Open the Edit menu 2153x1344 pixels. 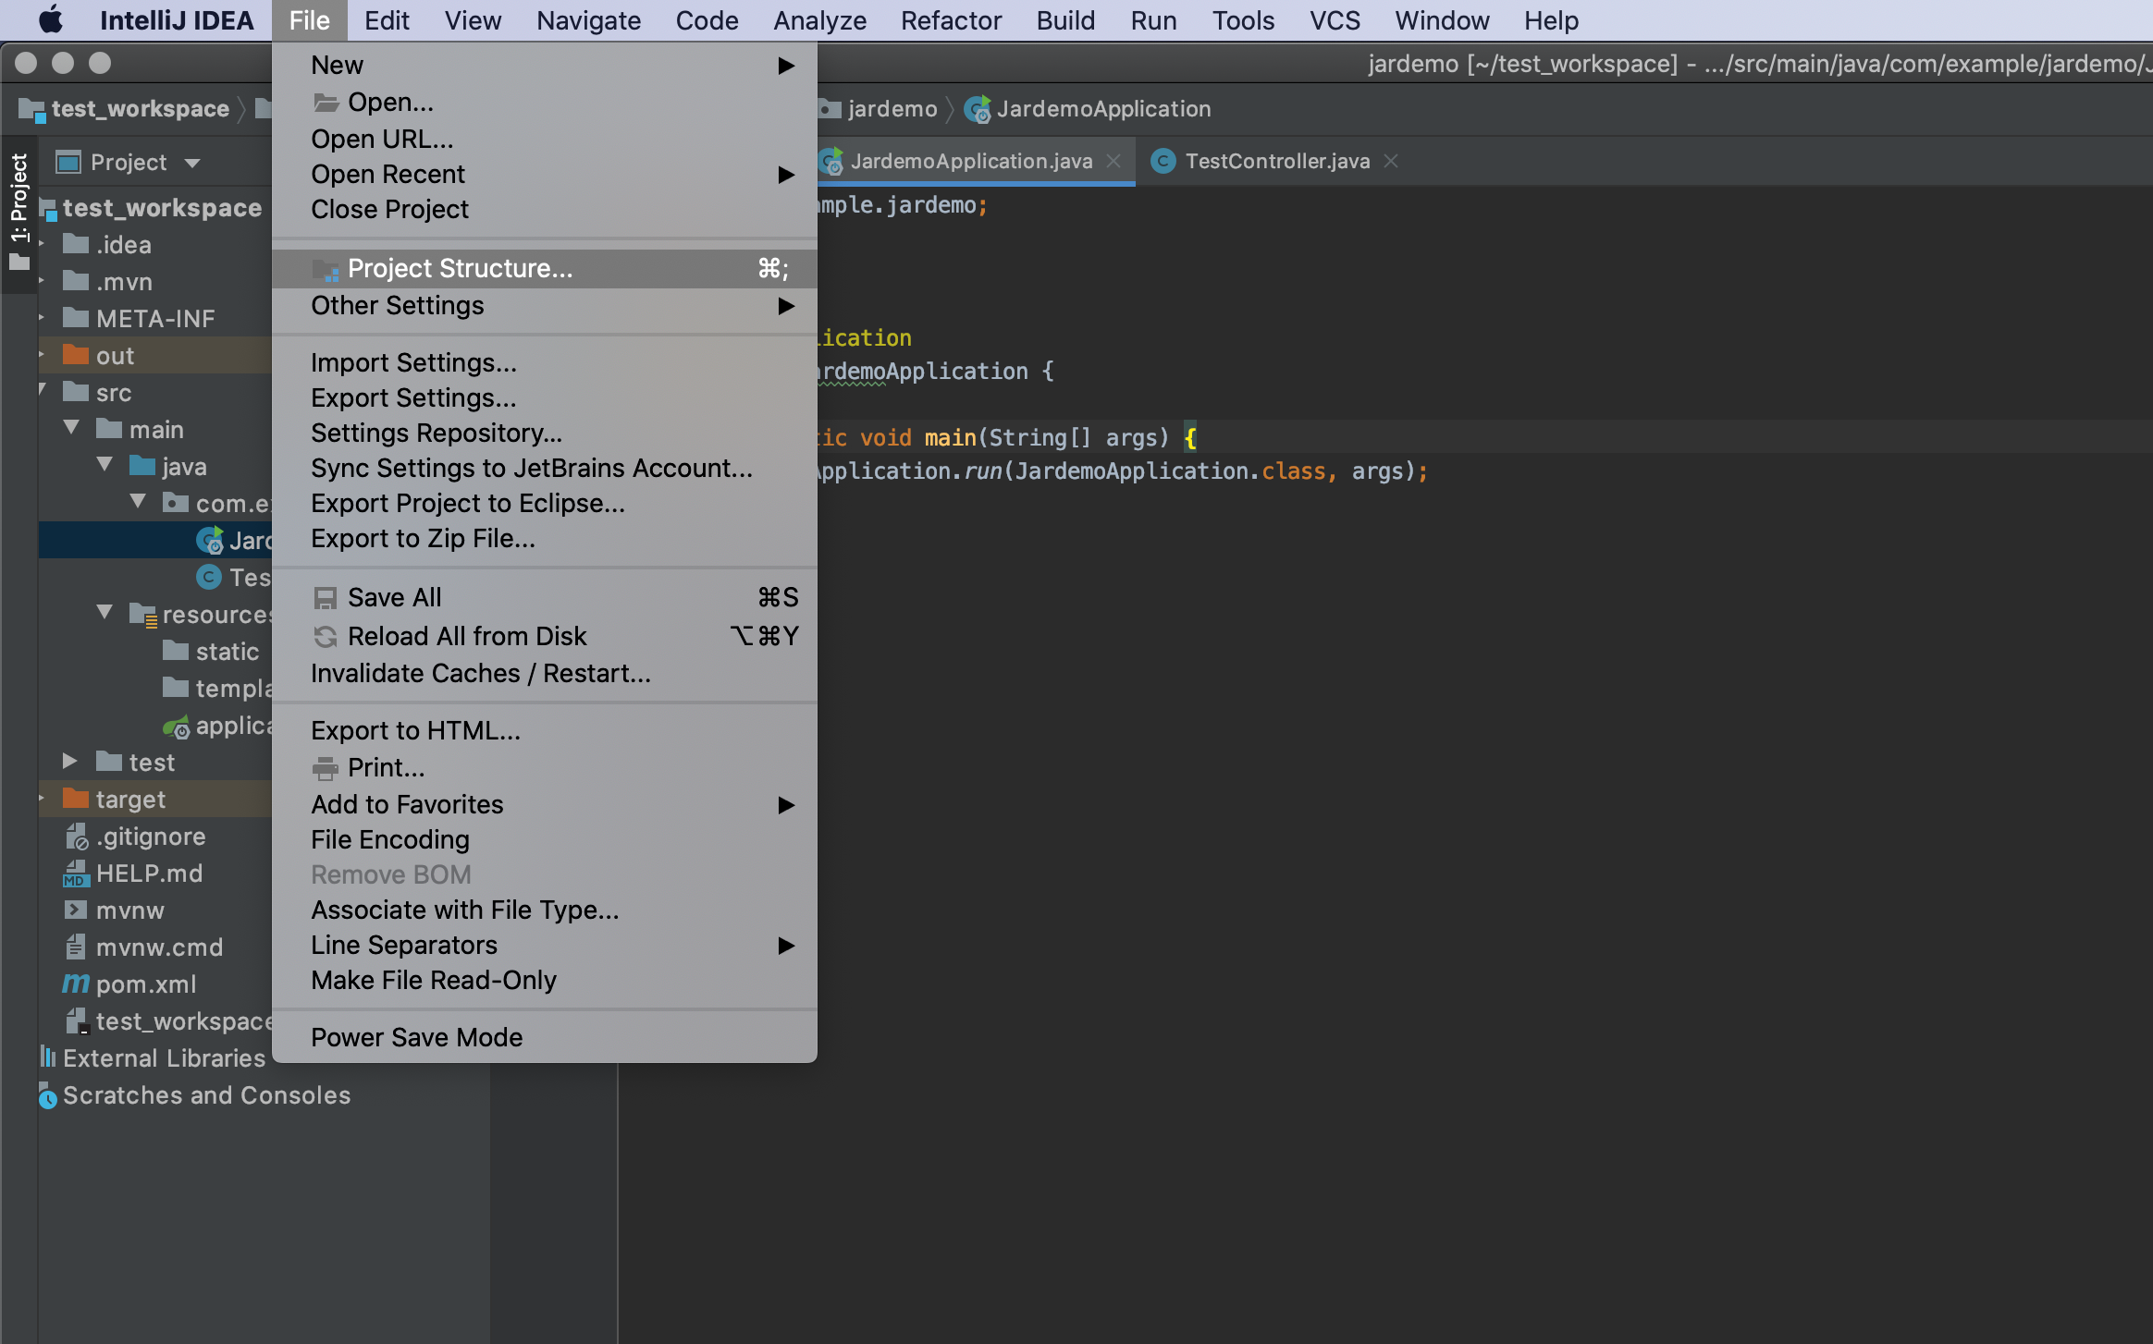point(387,20)
